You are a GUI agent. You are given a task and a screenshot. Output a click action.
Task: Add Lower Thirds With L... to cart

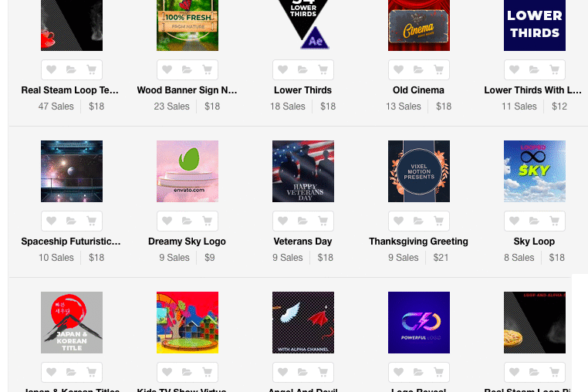click(554, 69)
